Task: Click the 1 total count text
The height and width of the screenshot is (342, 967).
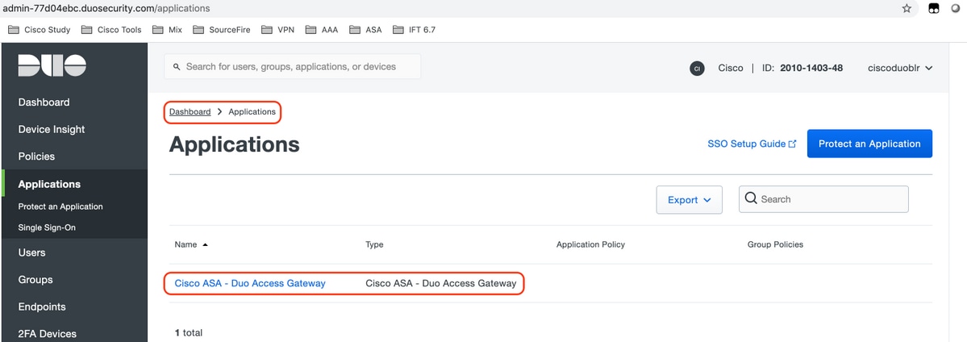Action: 188,333
